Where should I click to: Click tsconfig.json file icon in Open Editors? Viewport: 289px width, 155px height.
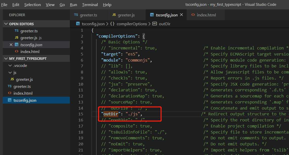coord(17,45)
